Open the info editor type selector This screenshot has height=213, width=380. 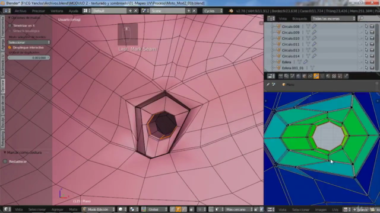point(7,11)
